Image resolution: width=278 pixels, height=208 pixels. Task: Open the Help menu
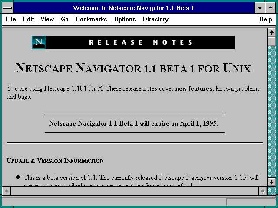(265, 19)
